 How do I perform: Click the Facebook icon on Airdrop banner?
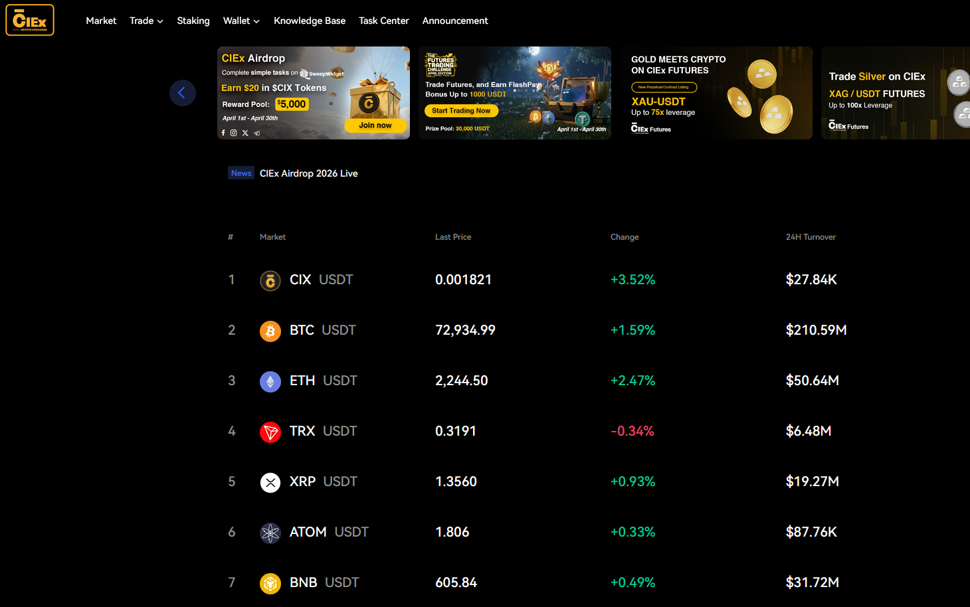(223, 133)
